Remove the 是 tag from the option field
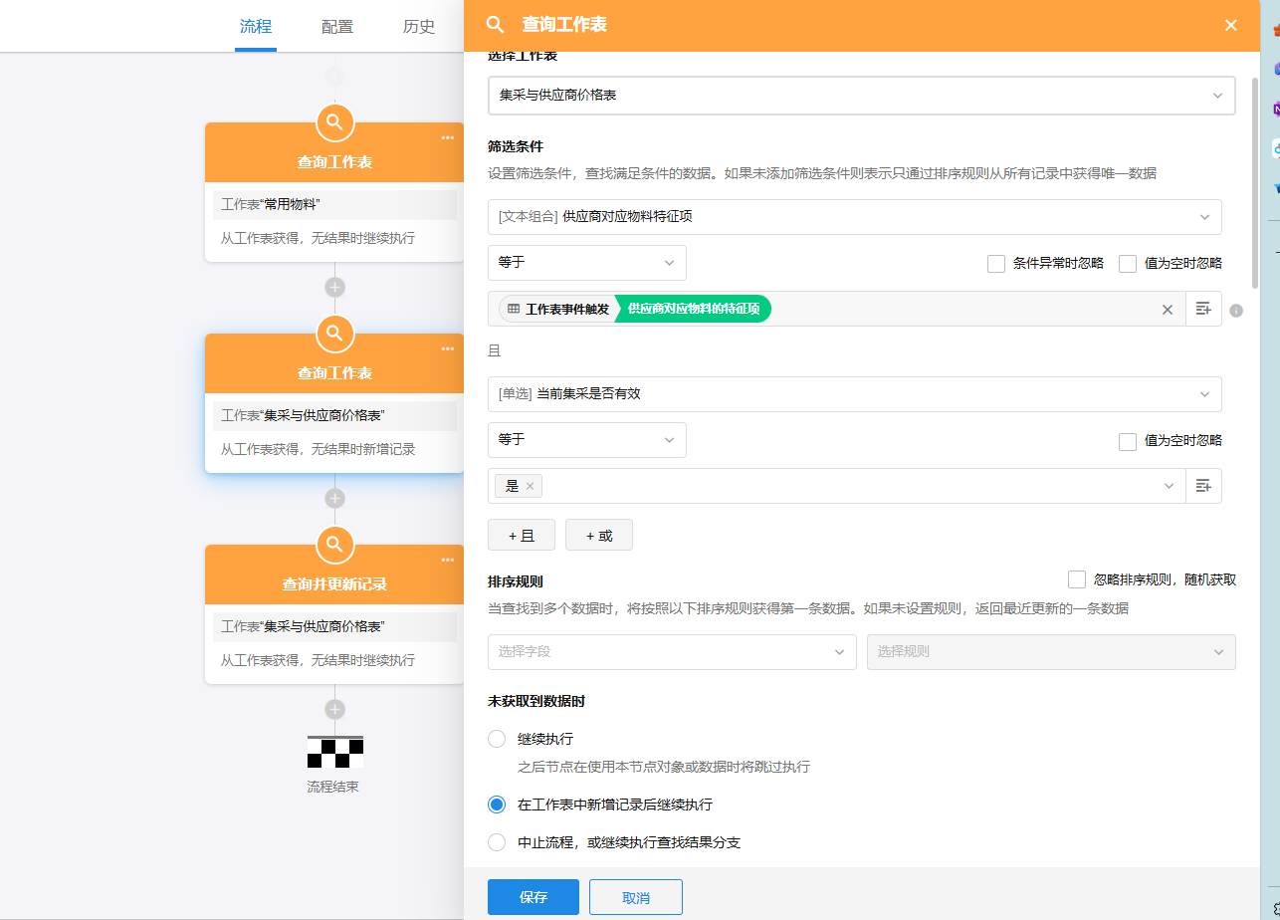The image size is (1280, 920). tap(531, 487)
